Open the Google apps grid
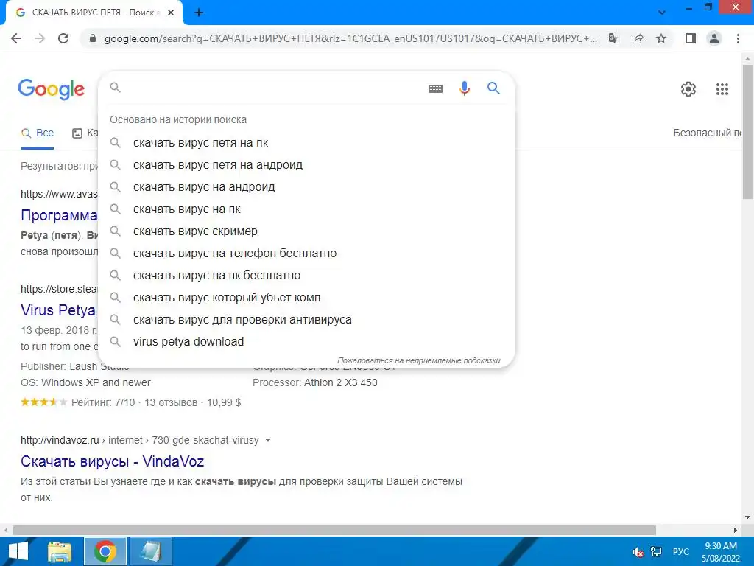 point(722,89)
